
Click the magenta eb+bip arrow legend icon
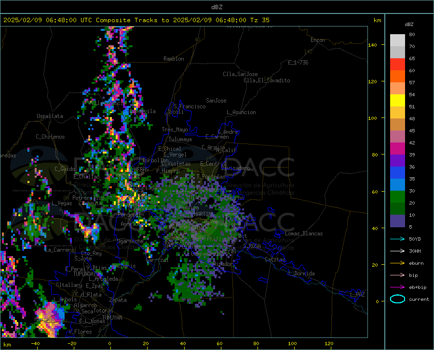[397, 287]
